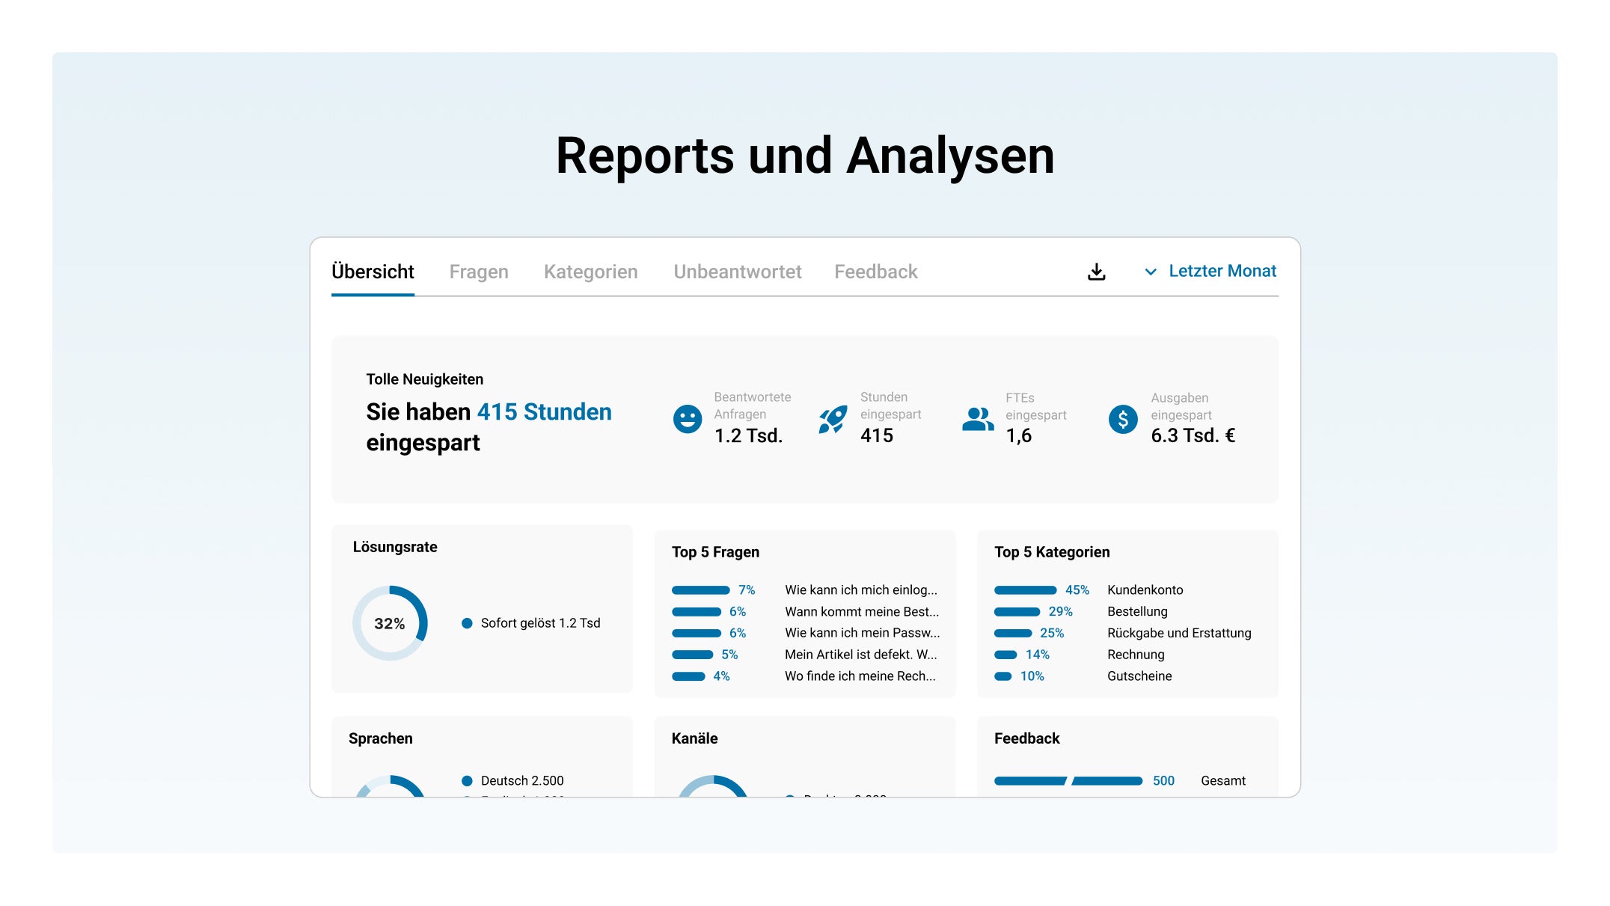Click the 32% Lösungsrate donut chart
Image resolution: width=1610 pixels, height=906 pixels.
click(390, 623)
